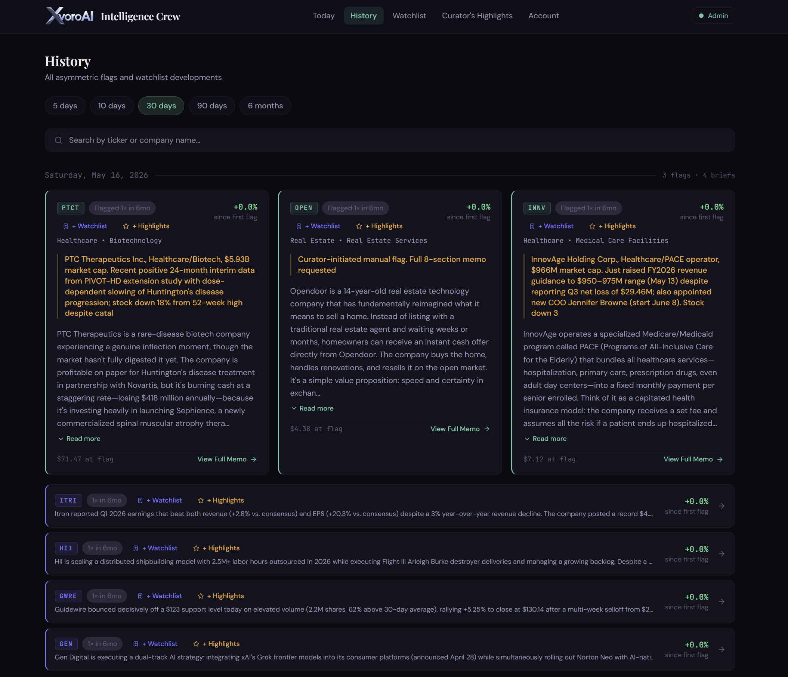Open HII row arrow icon
Viewport: 788px width, 677px height.
[721, 554]
